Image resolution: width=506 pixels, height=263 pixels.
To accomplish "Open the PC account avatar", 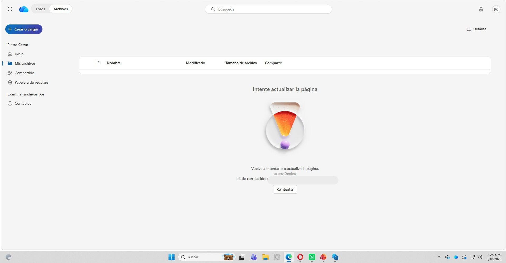I will [496, 9].
